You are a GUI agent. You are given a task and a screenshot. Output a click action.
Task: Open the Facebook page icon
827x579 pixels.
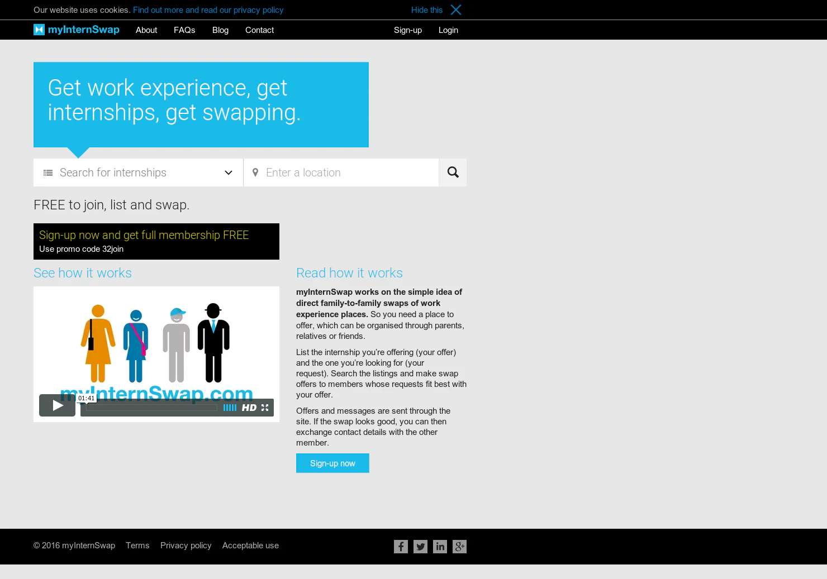401,547
